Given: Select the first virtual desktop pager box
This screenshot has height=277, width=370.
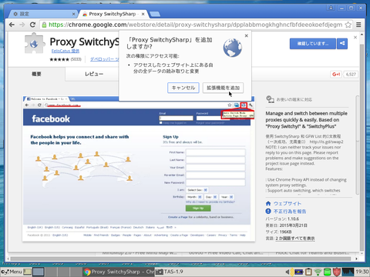Looking at the screenshot, I should [39, 272].
